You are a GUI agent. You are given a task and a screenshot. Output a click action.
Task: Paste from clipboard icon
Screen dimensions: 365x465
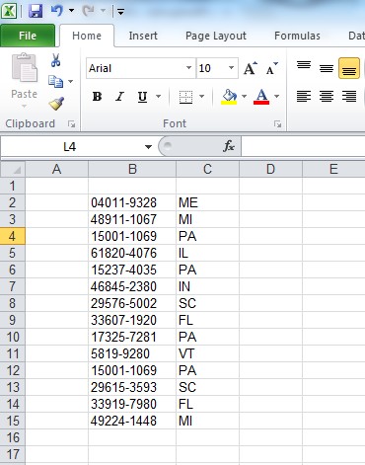[x=25, y=67]
